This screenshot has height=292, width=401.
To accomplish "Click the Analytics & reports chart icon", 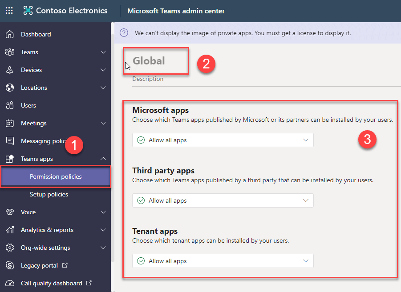I will 10,230.
